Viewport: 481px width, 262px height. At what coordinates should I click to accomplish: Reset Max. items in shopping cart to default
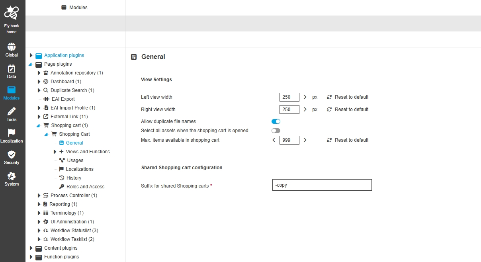(351, 140)
